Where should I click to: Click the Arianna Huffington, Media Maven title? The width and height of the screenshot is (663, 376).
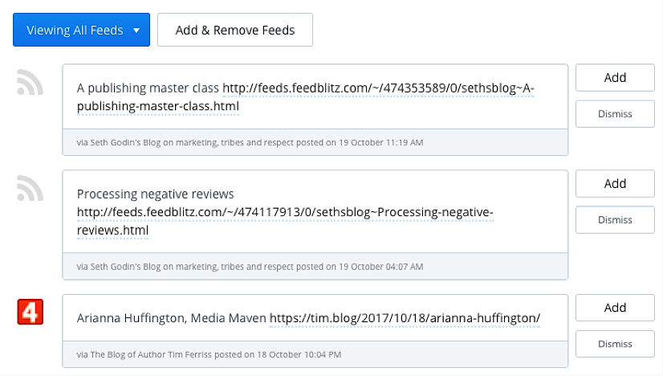pyautogui.click(x=171, y=318)
